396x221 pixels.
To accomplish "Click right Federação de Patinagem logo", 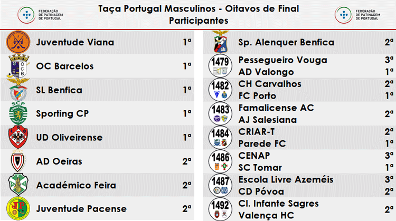I will click(x=357, y=15).
